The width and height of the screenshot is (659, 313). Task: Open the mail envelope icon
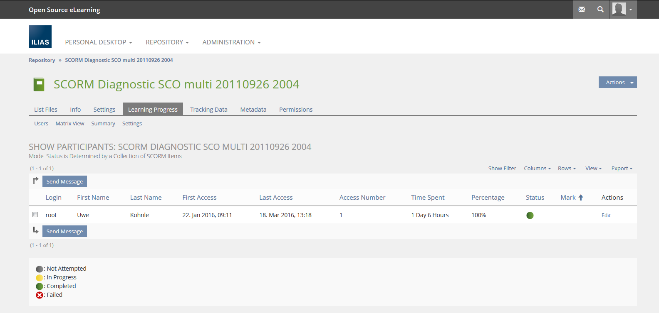click(582, 10)
